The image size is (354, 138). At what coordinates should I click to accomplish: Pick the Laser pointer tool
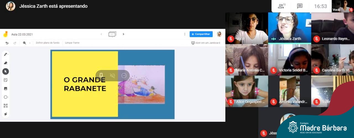[x=6, y=114]
